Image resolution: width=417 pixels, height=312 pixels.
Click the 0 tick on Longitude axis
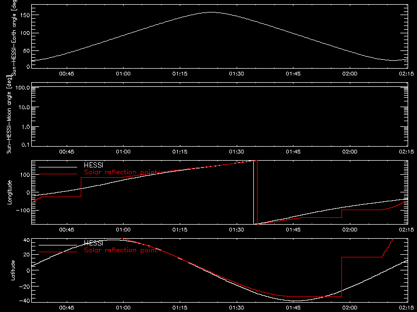[x=28, y=192]
